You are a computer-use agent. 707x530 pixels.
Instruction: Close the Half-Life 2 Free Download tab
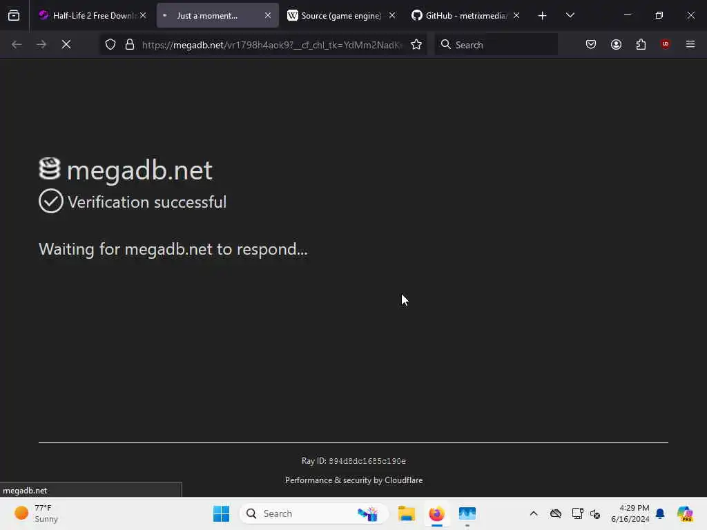point(143,15)
